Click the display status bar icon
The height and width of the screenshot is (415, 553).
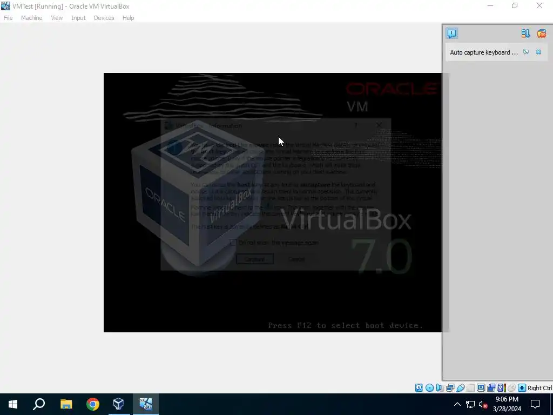(481, 388)
